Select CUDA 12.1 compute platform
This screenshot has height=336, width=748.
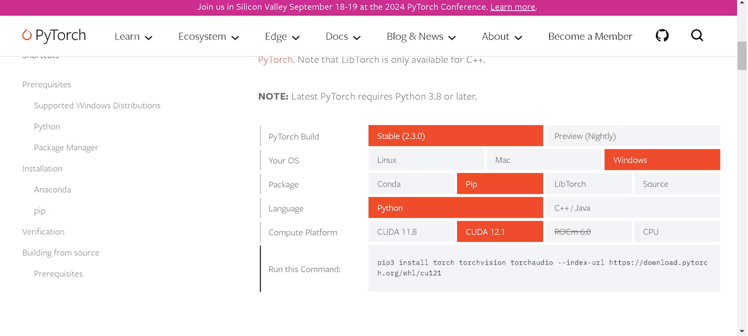[500, 232]
